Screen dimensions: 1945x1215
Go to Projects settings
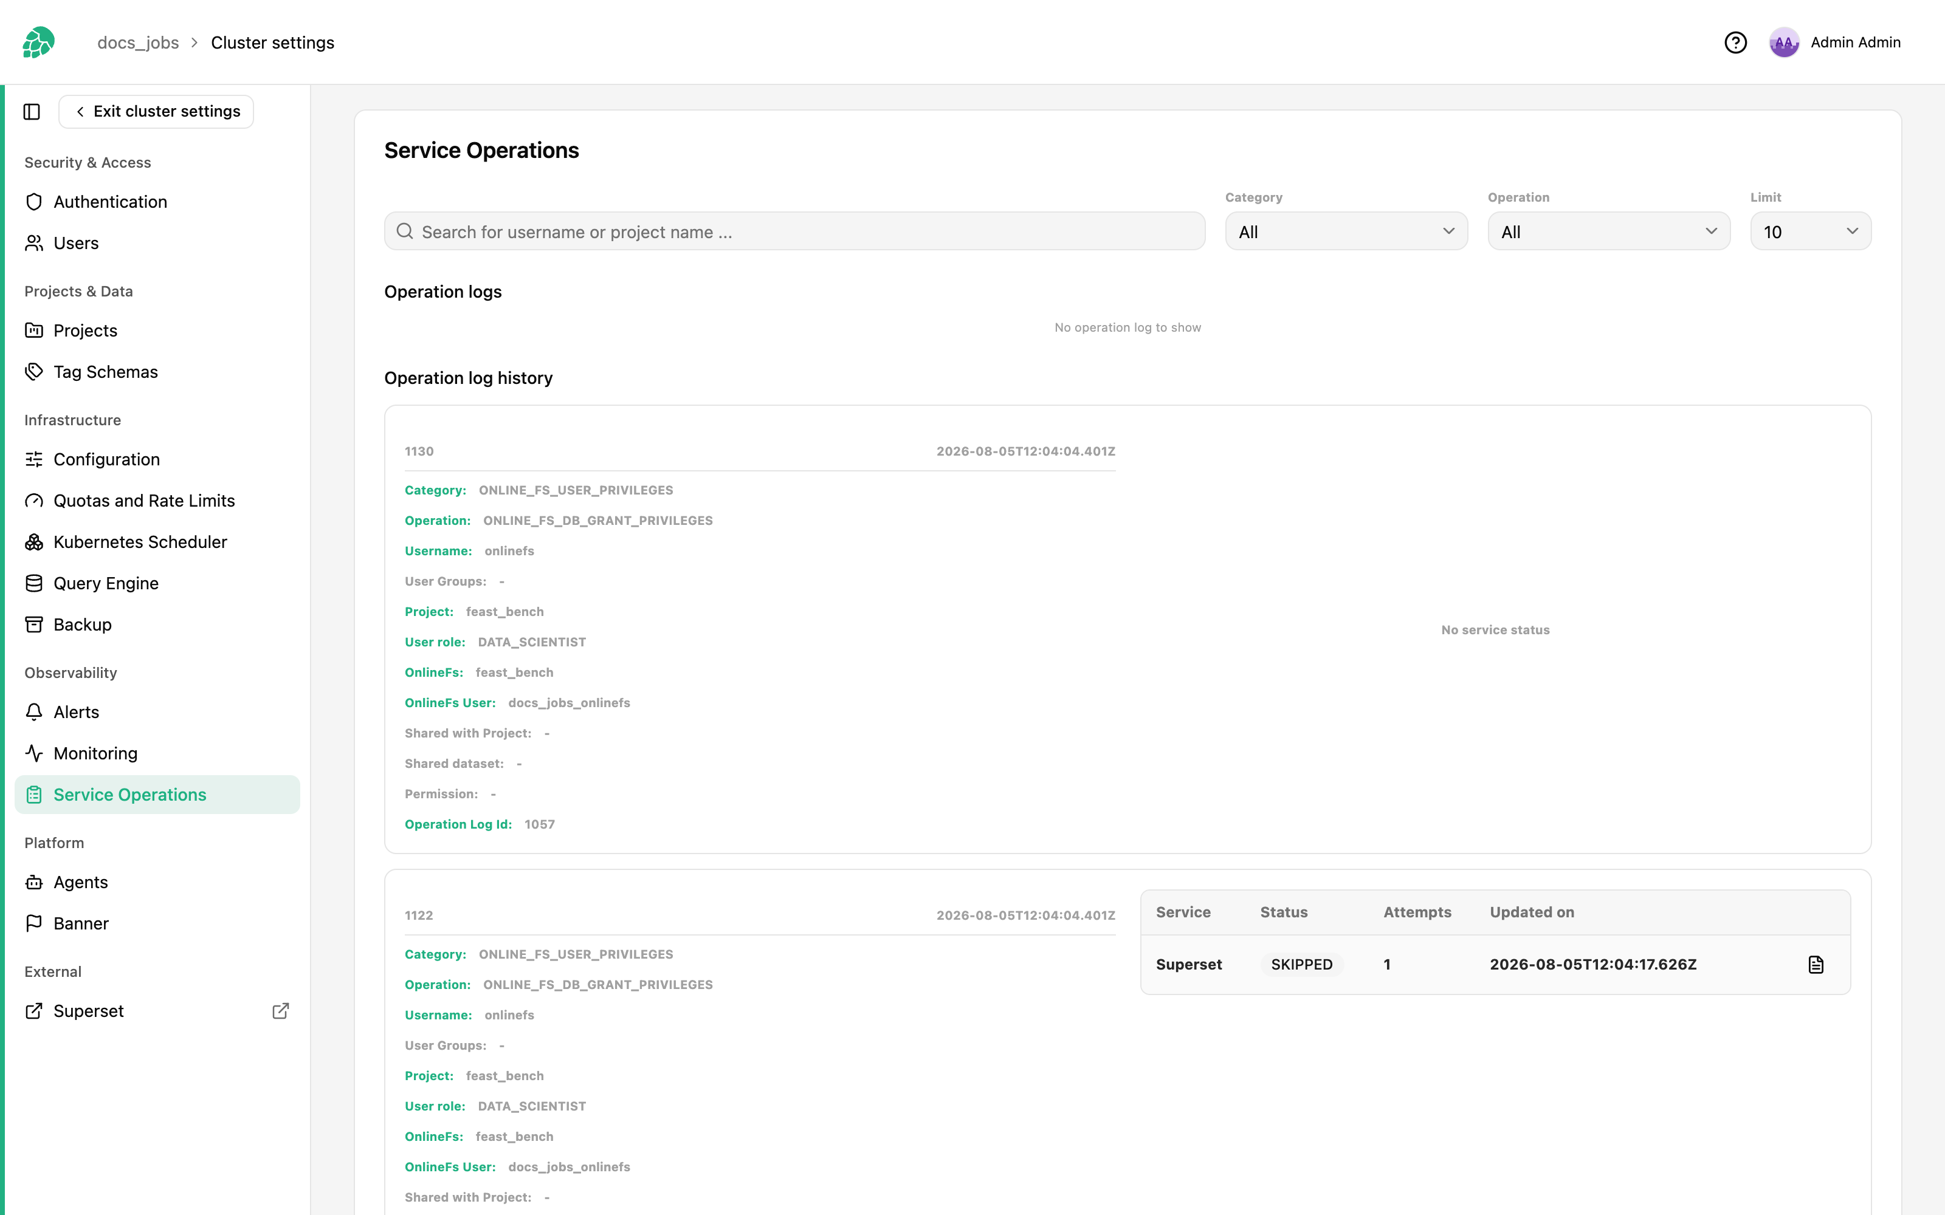157,330
